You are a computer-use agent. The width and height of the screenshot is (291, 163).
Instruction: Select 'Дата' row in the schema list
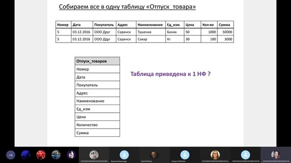97,77
